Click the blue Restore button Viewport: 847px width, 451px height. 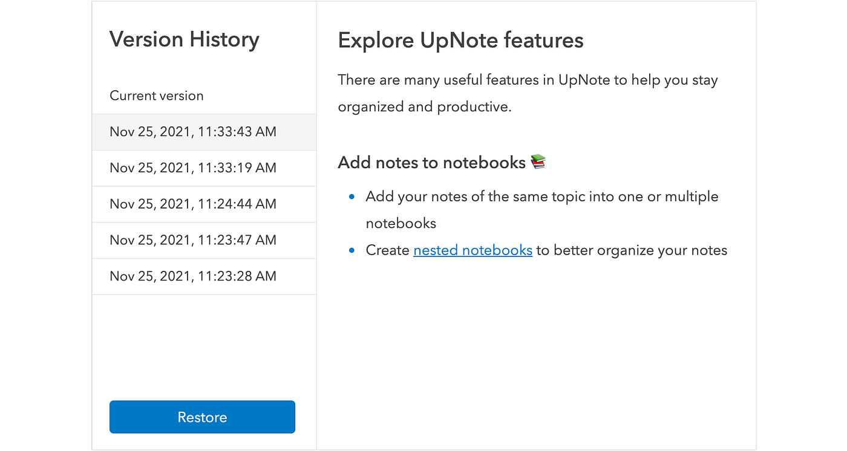(x=202, y=417)
